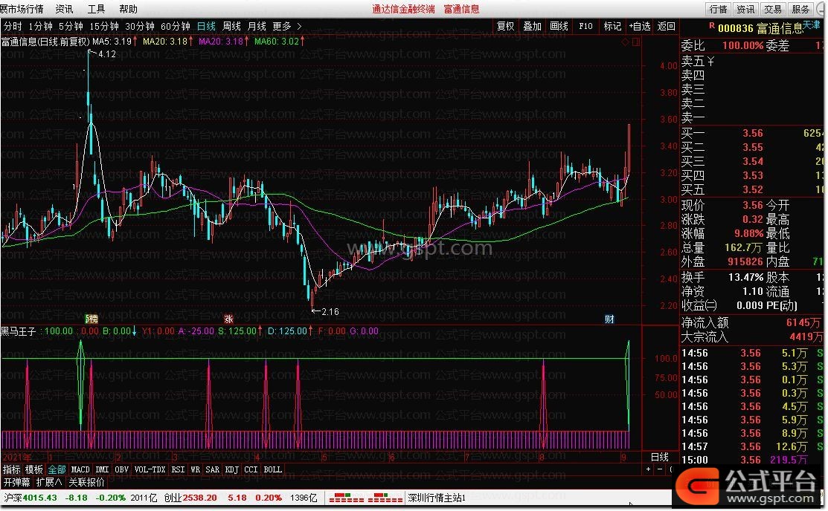
Task: Open the 关联报价 related quotes
Action: point(86,482)
